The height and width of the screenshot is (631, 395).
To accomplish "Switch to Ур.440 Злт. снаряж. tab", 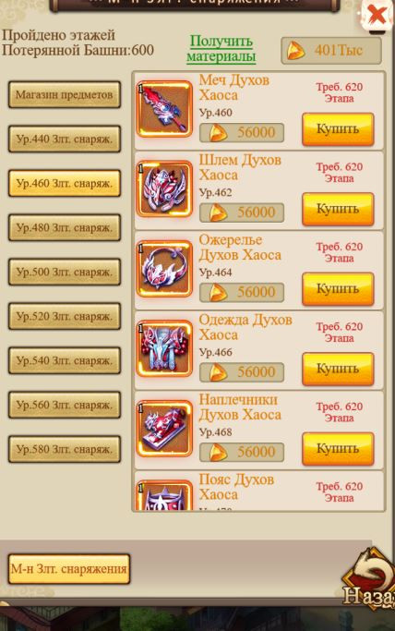I will pyautogui.click(x=65, y=140).
